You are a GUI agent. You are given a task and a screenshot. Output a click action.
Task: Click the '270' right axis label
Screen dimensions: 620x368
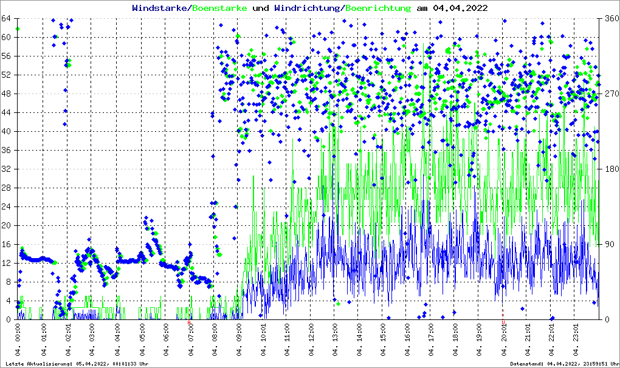(x=610, y=94)
